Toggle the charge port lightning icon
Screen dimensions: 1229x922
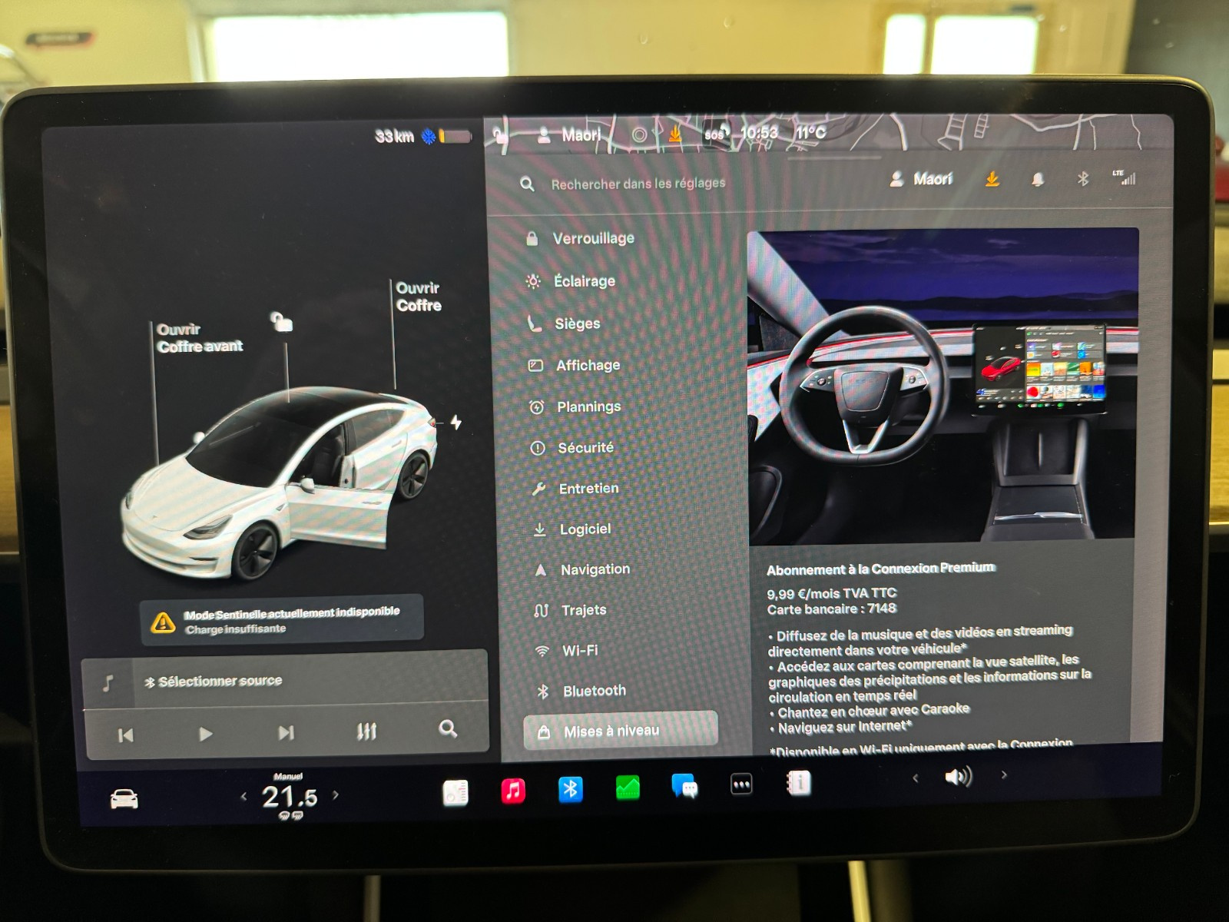456,423
